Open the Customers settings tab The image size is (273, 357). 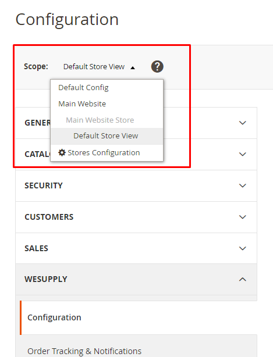136,217
